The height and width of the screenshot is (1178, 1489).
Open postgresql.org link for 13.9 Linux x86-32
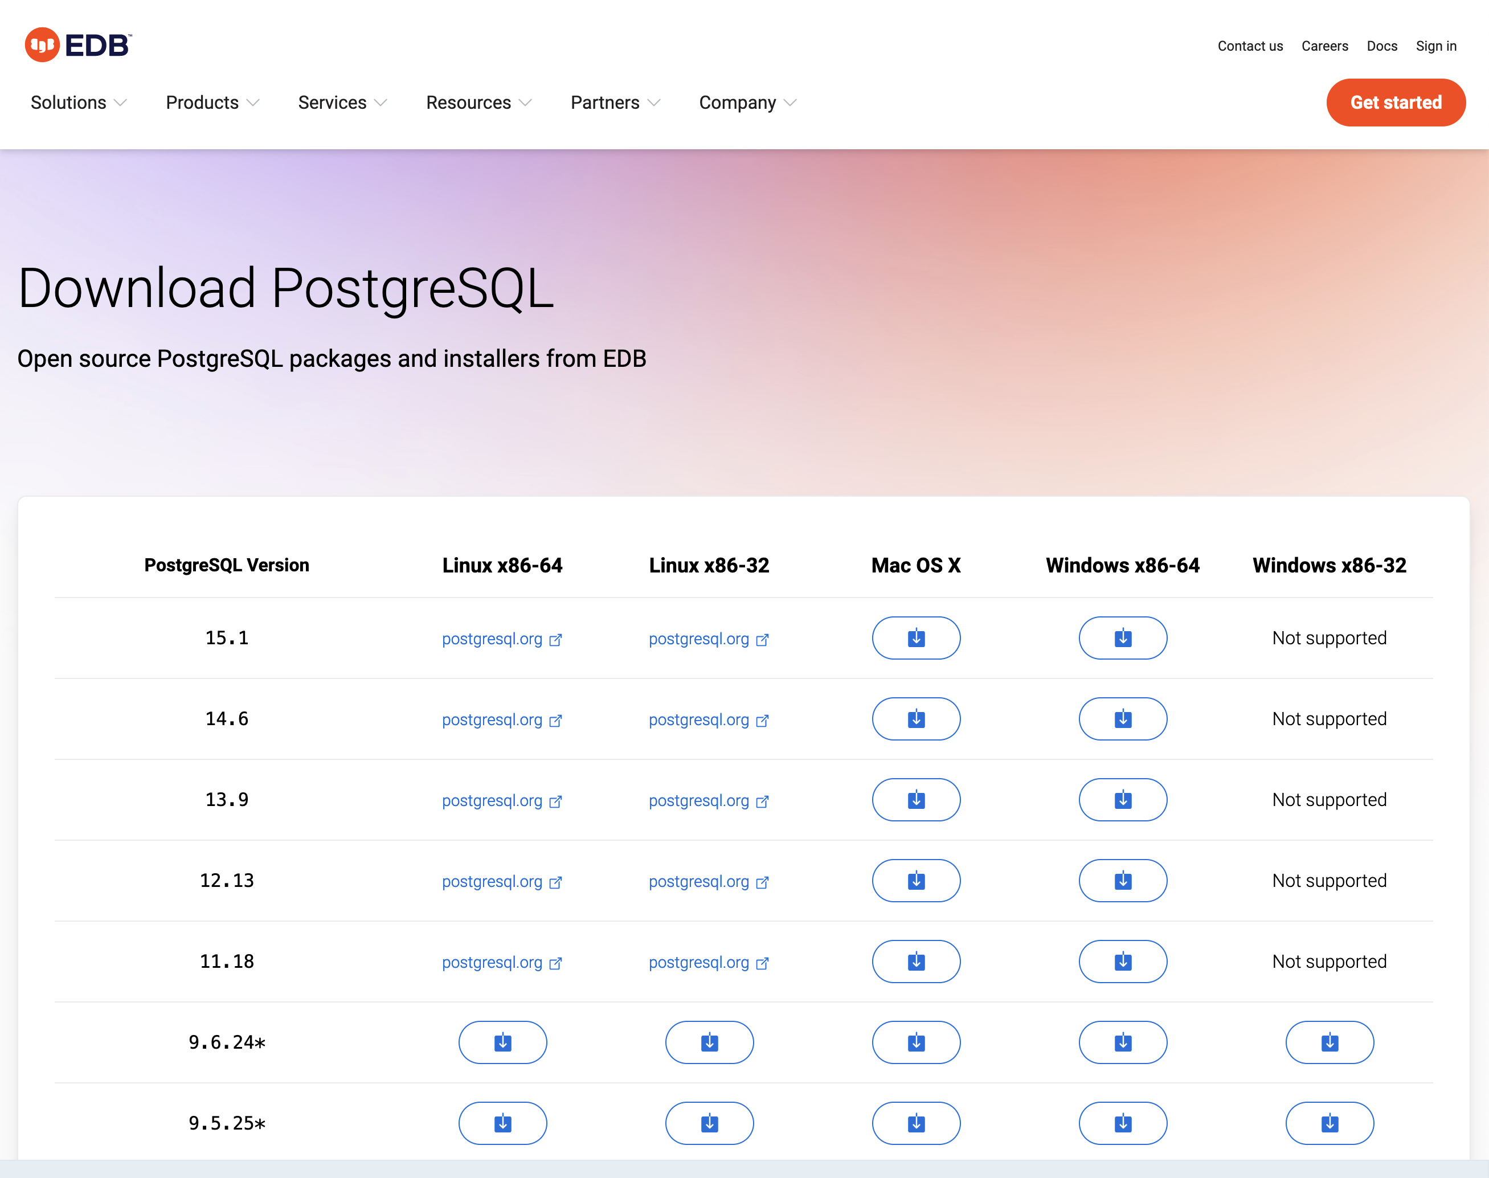(699, 800)
